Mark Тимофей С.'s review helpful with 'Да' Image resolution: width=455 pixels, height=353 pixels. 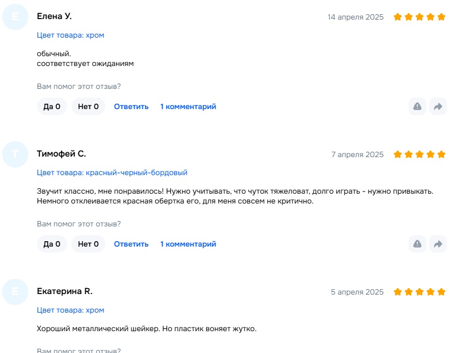[x=52, y=244]
